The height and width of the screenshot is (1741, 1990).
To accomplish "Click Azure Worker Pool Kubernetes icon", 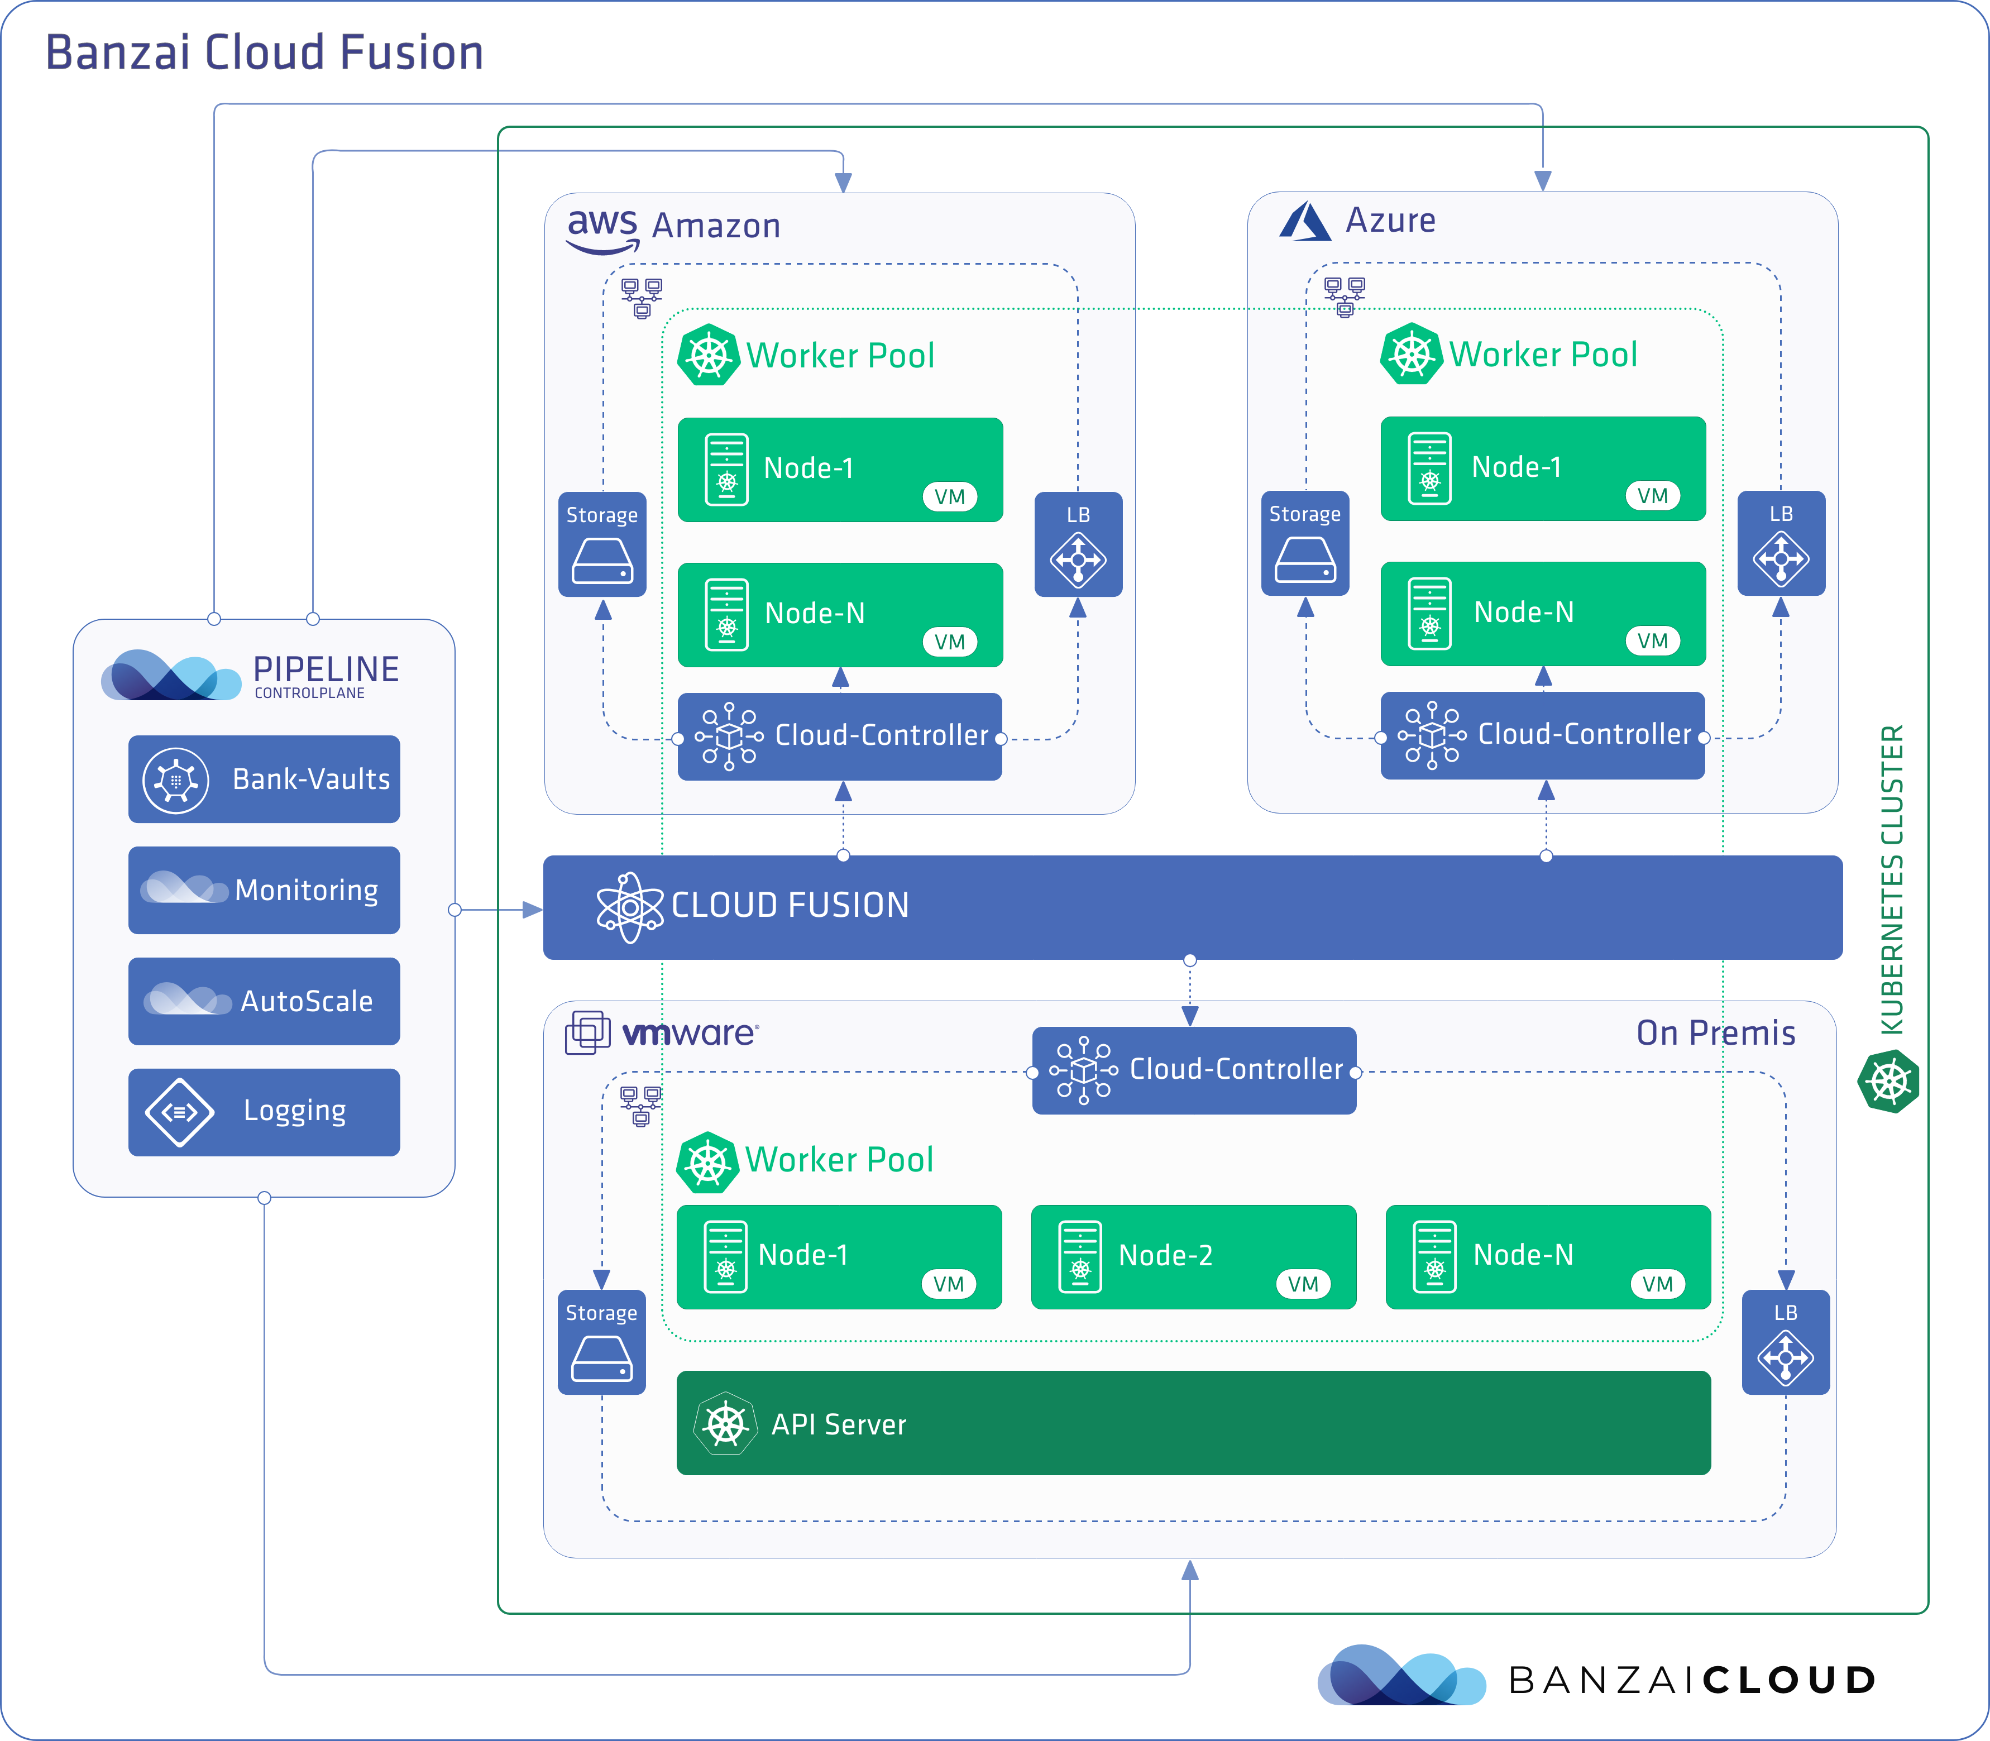I will point(1411,355).
